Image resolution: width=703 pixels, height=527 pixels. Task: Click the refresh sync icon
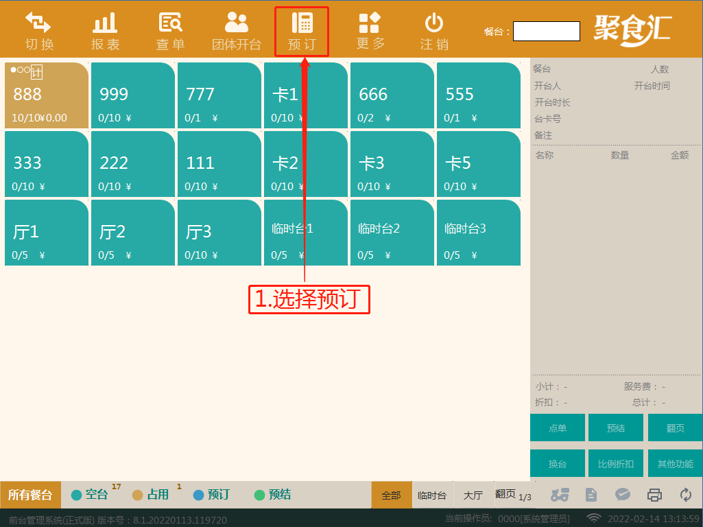point(686,495)
